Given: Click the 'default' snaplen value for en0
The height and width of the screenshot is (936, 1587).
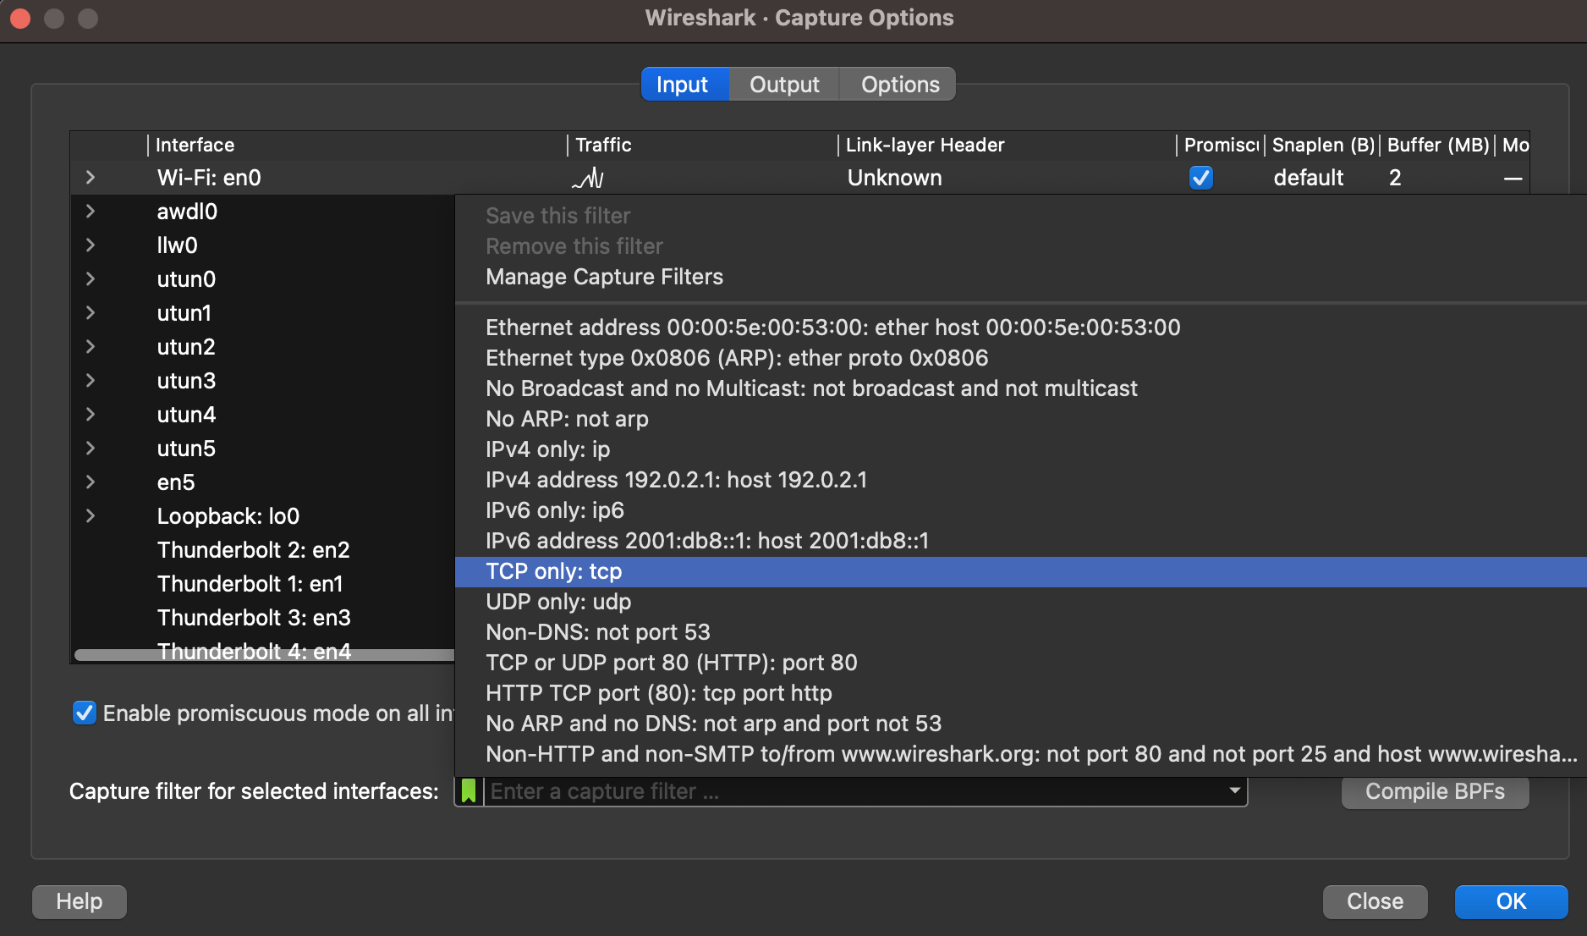Looking at the screenshot, I should point(1309,178).
